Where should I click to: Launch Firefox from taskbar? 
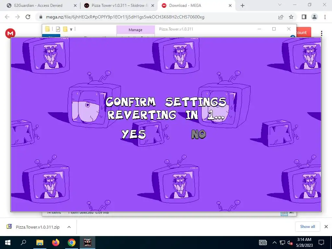coord(56,243)
